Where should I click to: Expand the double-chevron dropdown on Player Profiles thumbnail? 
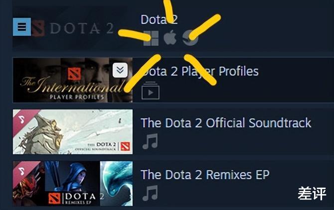(x=120, y=70)
